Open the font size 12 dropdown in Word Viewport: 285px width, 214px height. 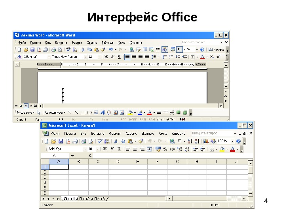(99, 57)
